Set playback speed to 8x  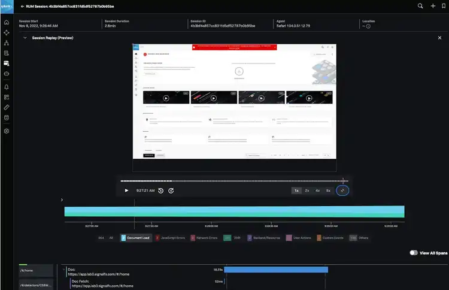tap(328, 191)
